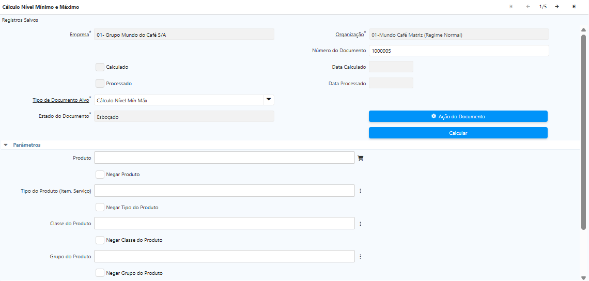This screenshot has width=589, height=281.
Task: Check the Negar Classe do Produto box
Action: point(100,240)
